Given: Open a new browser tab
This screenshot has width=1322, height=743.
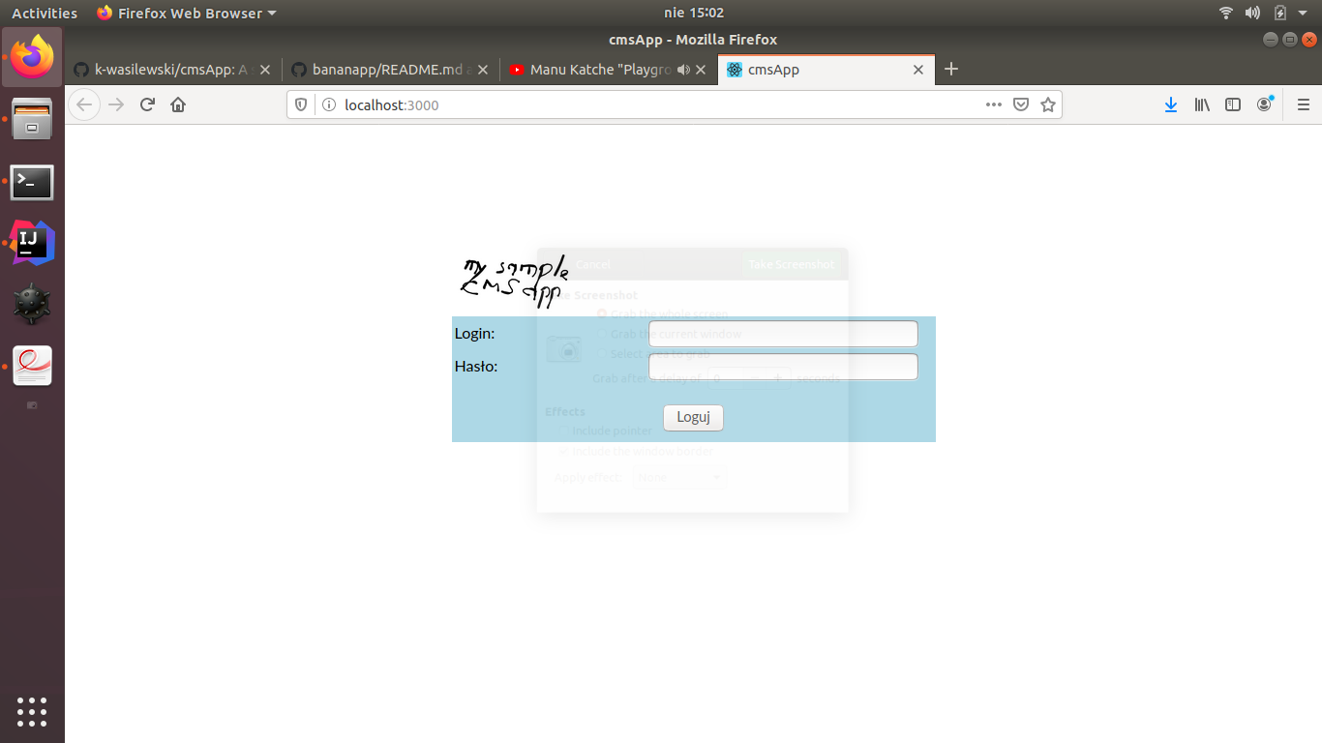Looking at the screenshot, I should (x=951, y=69).
